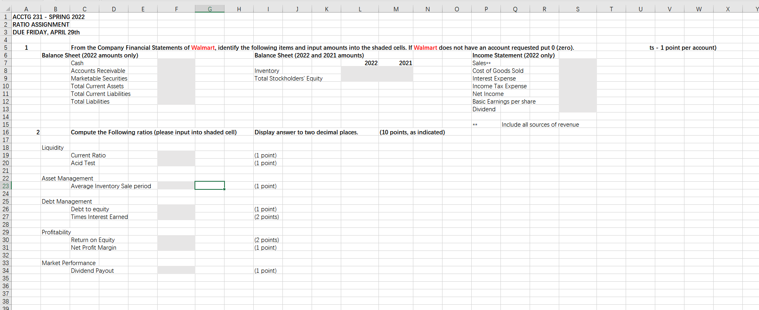
Task: Click 'Cost of Goods Sold' label
Action: click(498, 70)
